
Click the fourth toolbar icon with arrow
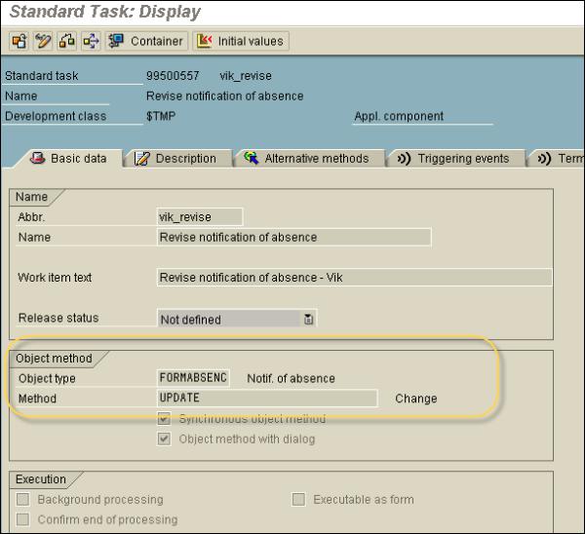pyautogui.click(x=91, y=41)
